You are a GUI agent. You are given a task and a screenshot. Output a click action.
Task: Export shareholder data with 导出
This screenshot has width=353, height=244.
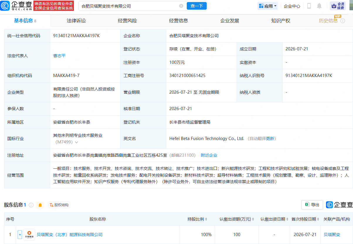[312, 205]
